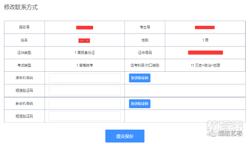Click the 选考科目/对口类别 label cell
Screen dimensions: 250x144
pyautogui.click(x=145, y=65)
